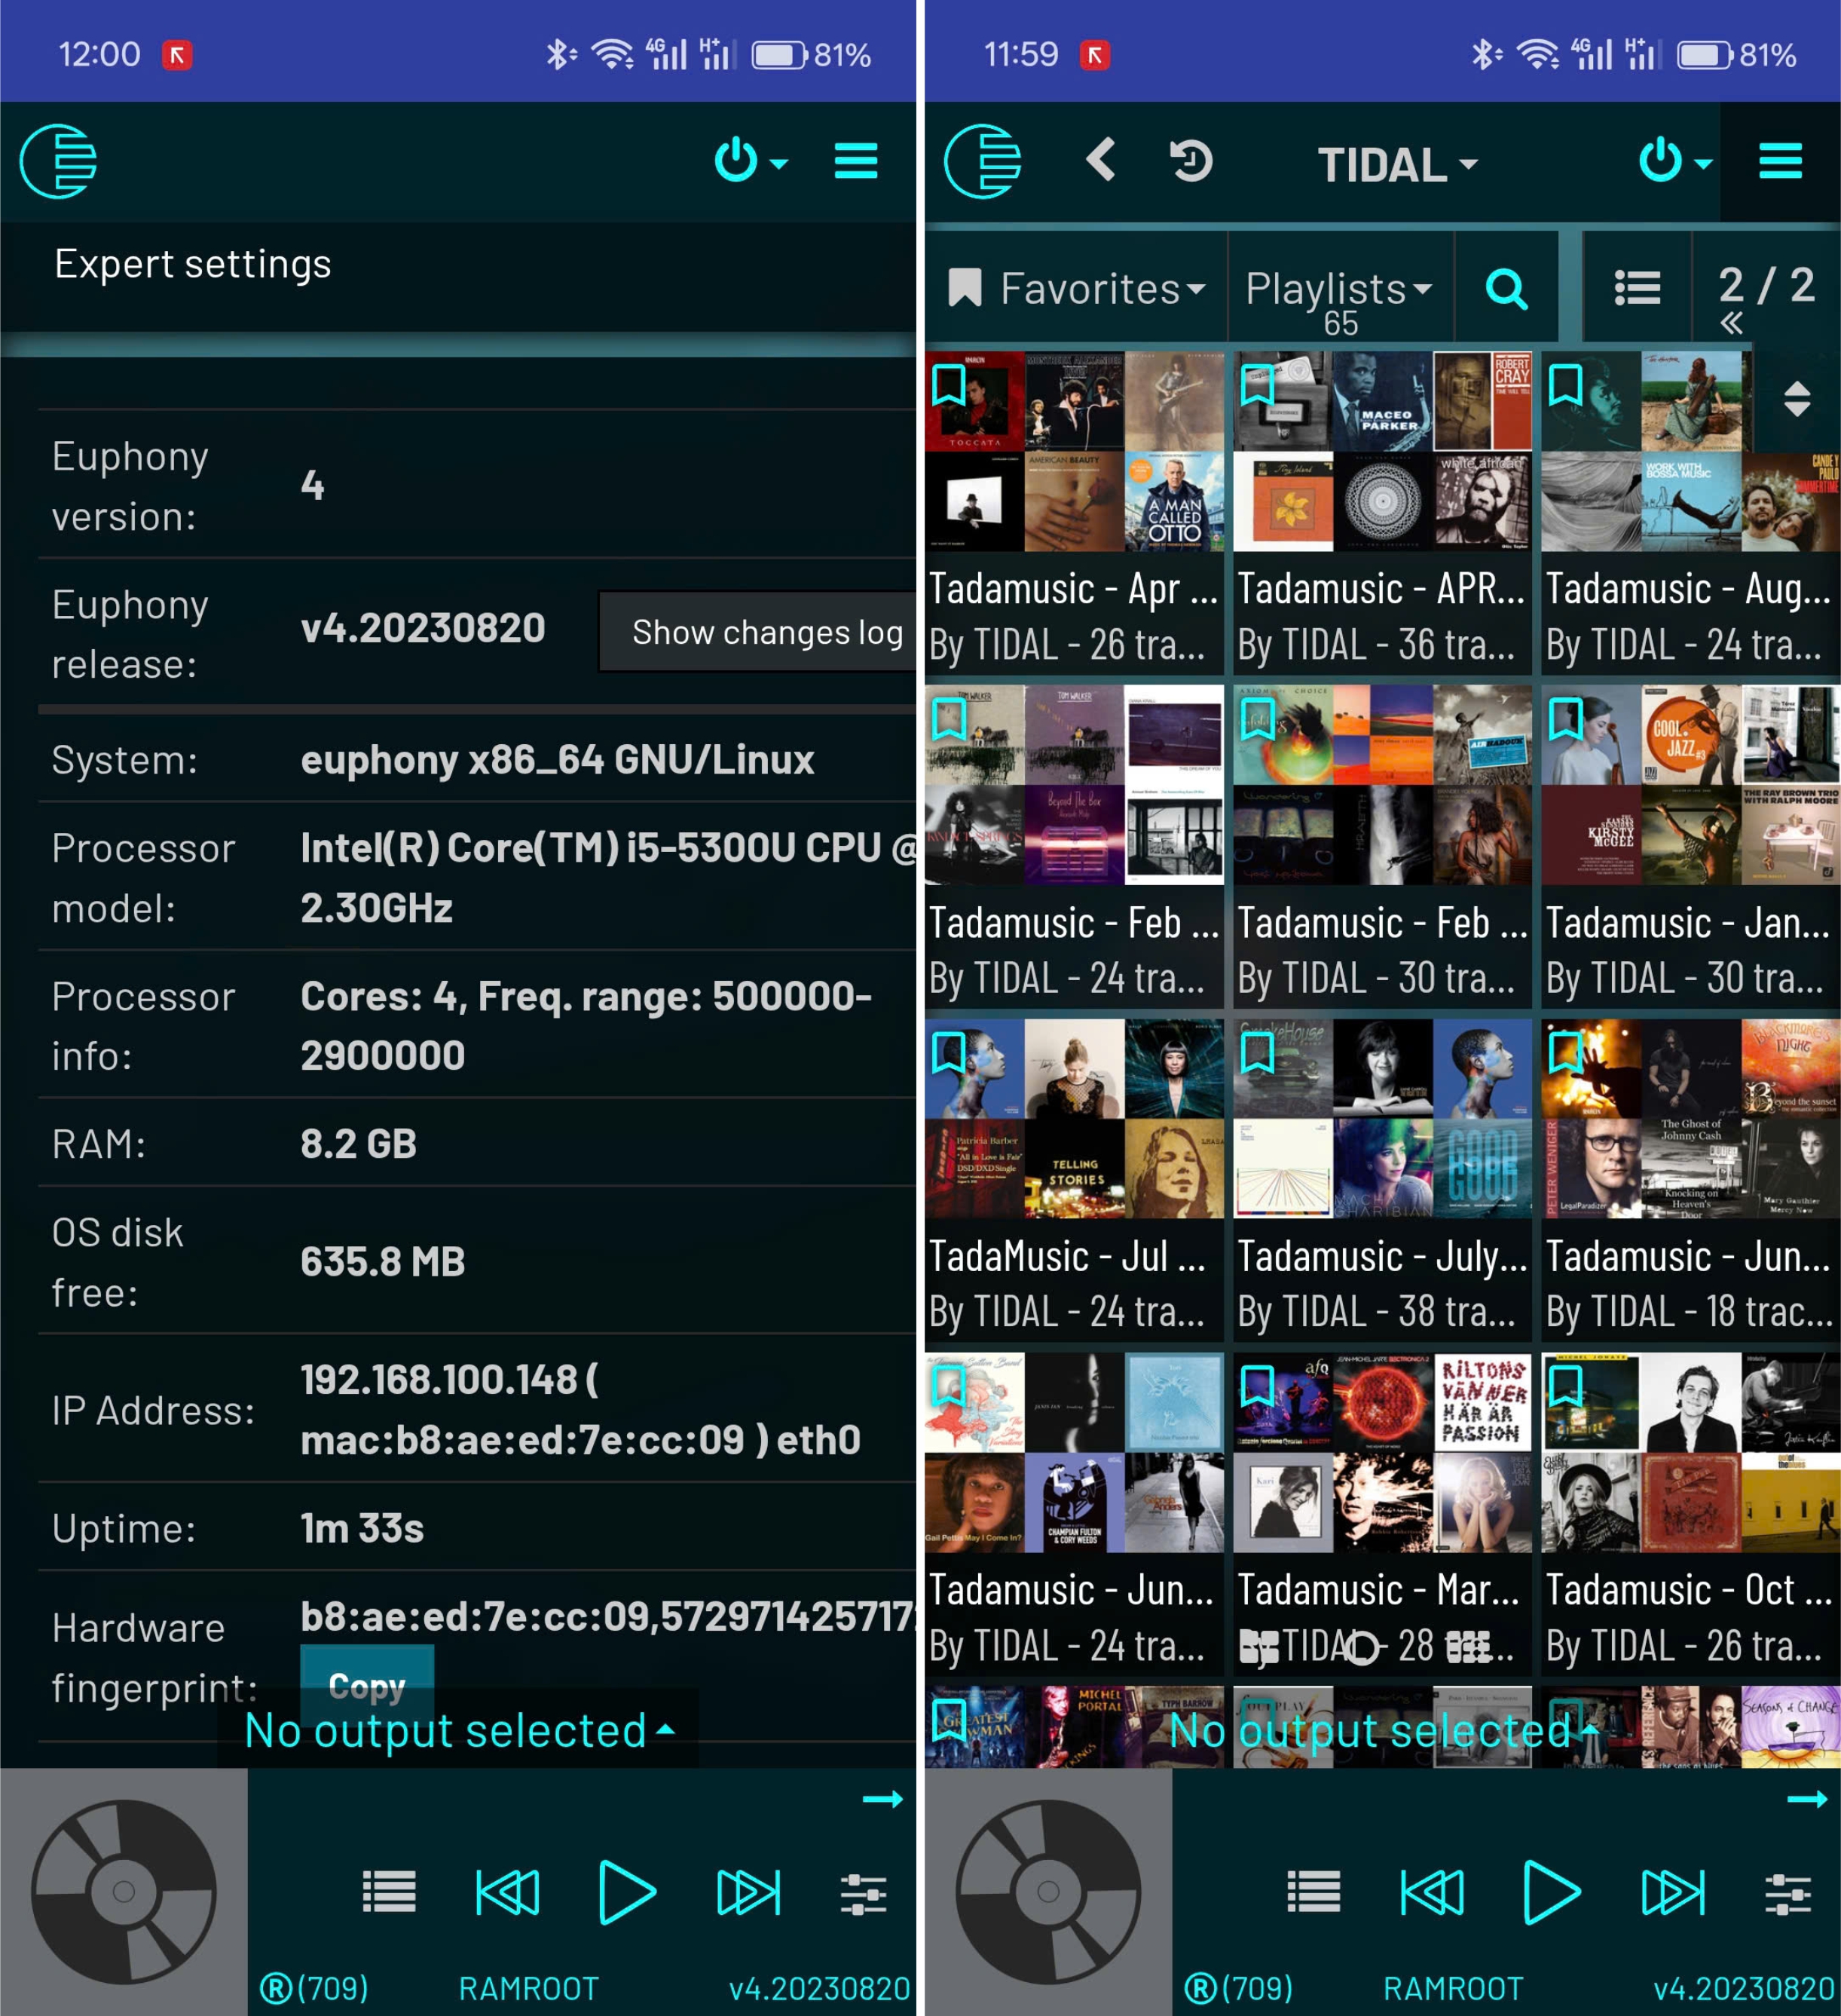1841x2016 pixels.
Task: Toggle bookmark on TadaMusic - Jul playlist
Action: (x=949, y=1052)
